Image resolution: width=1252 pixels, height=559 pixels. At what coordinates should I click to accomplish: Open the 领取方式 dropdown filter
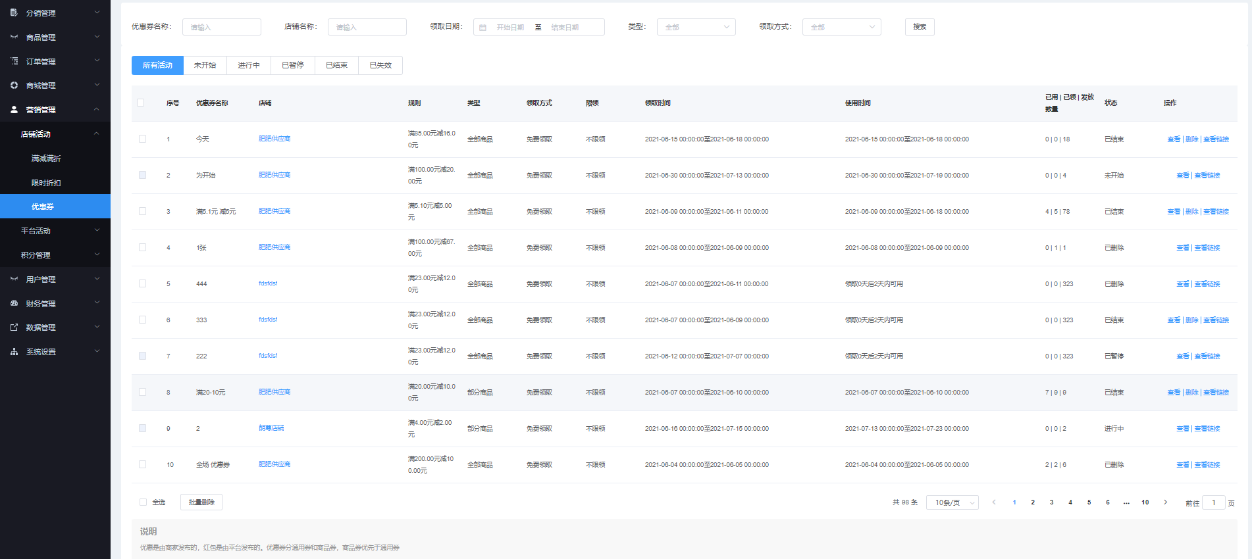pyautogui.click(x=841, y=27)
